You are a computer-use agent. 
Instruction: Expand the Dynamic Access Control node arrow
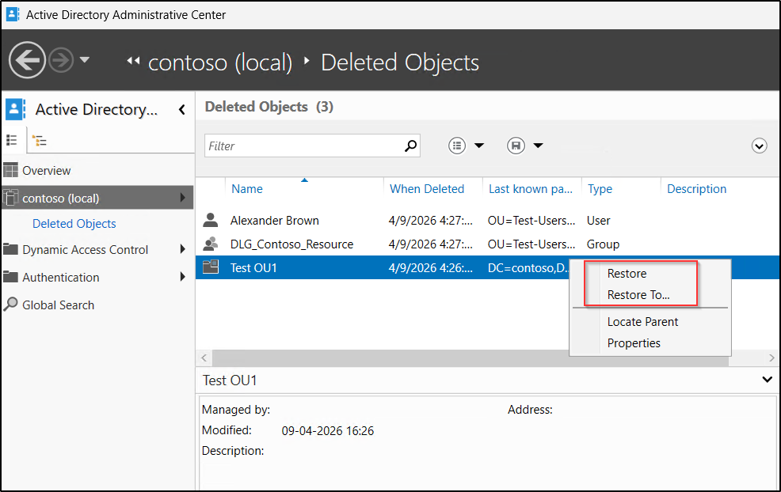183,249
